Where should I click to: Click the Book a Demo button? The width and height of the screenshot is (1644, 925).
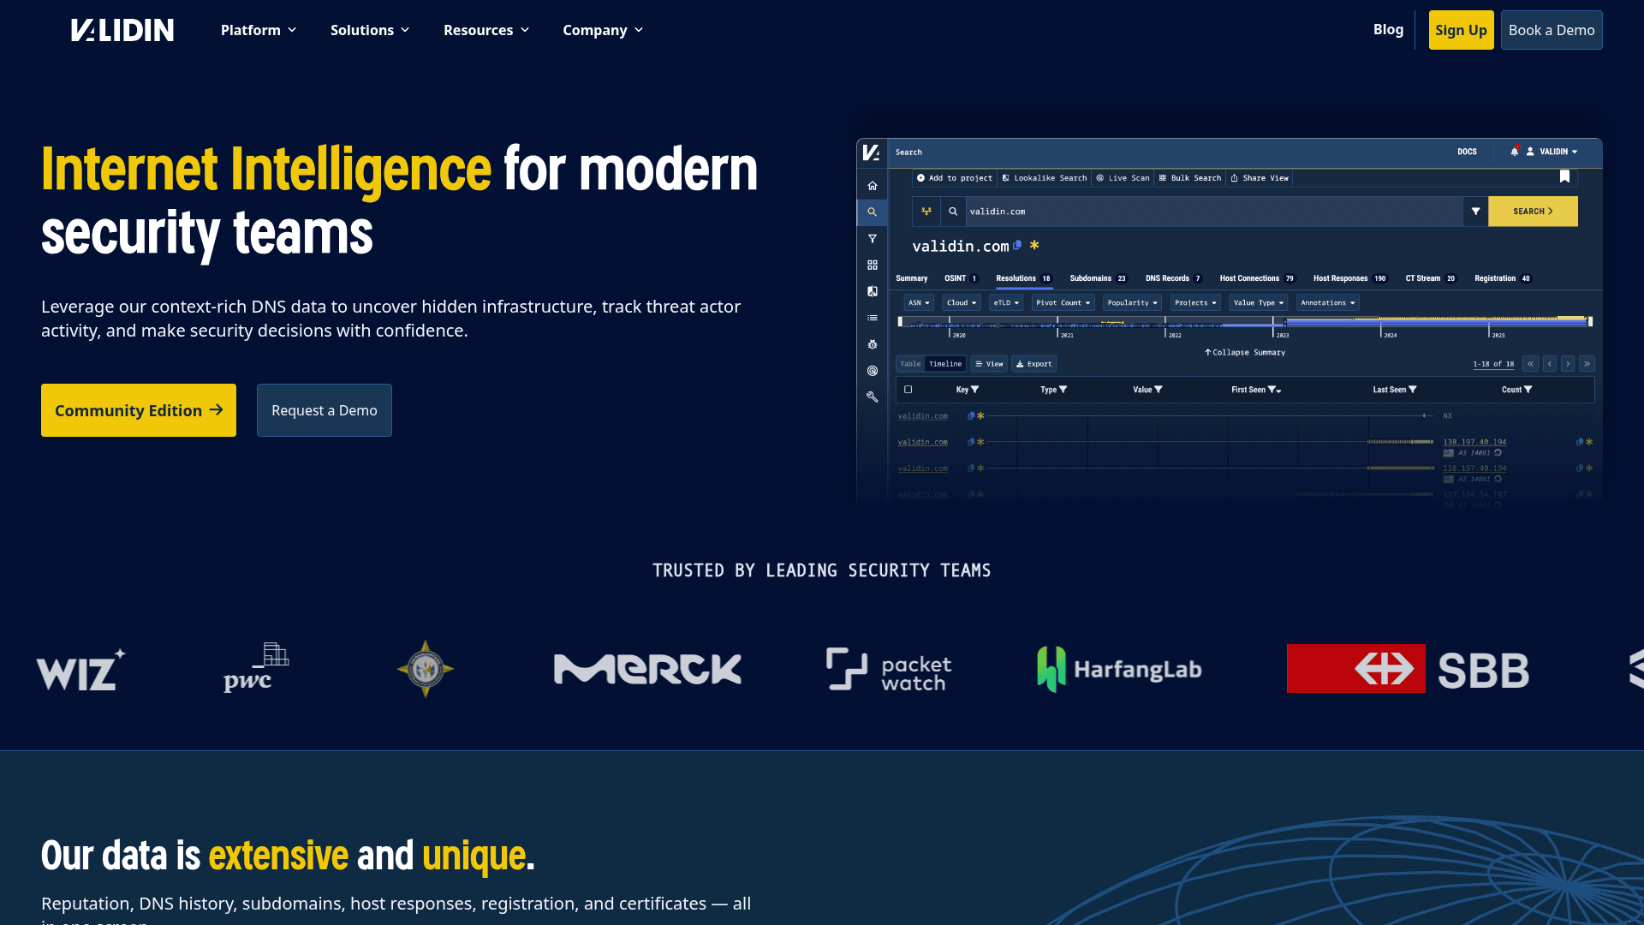pos(1552,30)
